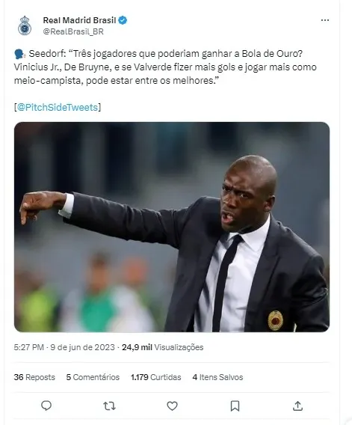Bookmark the tweet with the bookmark icon
The image size is (352, 425).
[235, 406]
